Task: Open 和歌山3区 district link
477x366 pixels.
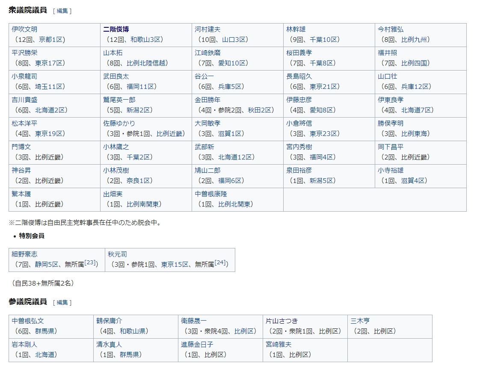Action: click(145, 39)
